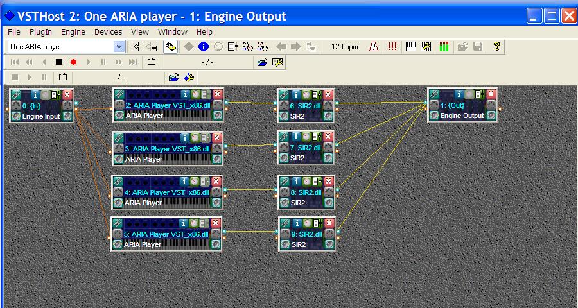578x308 pixels.
Task: Click the info icon on the Engine Input node
Action: 35,95
